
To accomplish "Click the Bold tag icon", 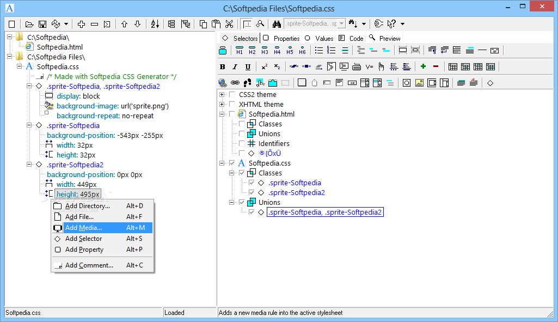I will (x=223, y=66).
